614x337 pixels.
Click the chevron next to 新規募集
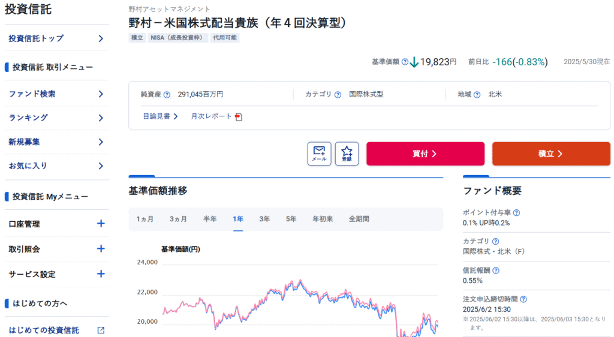tap(101, 142)
